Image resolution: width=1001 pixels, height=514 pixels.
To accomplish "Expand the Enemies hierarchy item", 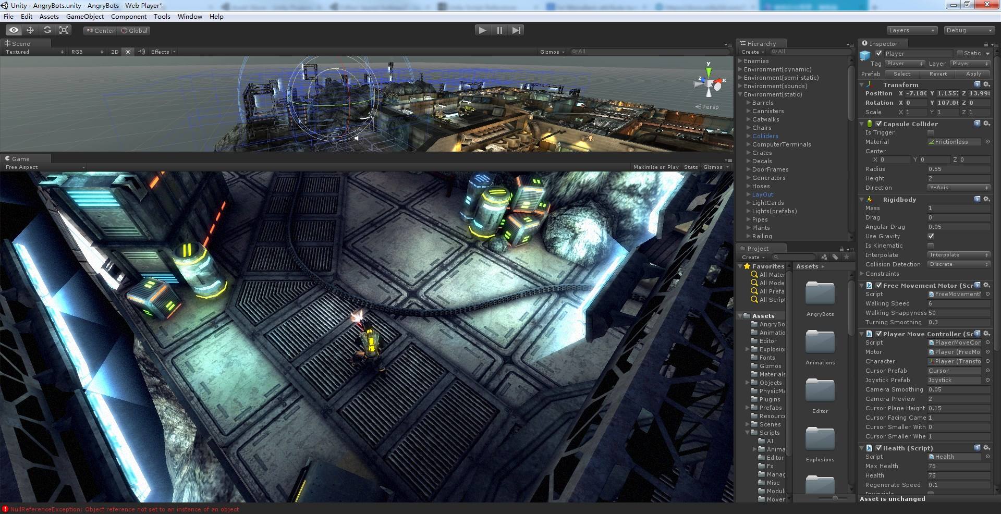I will [740, 61].
